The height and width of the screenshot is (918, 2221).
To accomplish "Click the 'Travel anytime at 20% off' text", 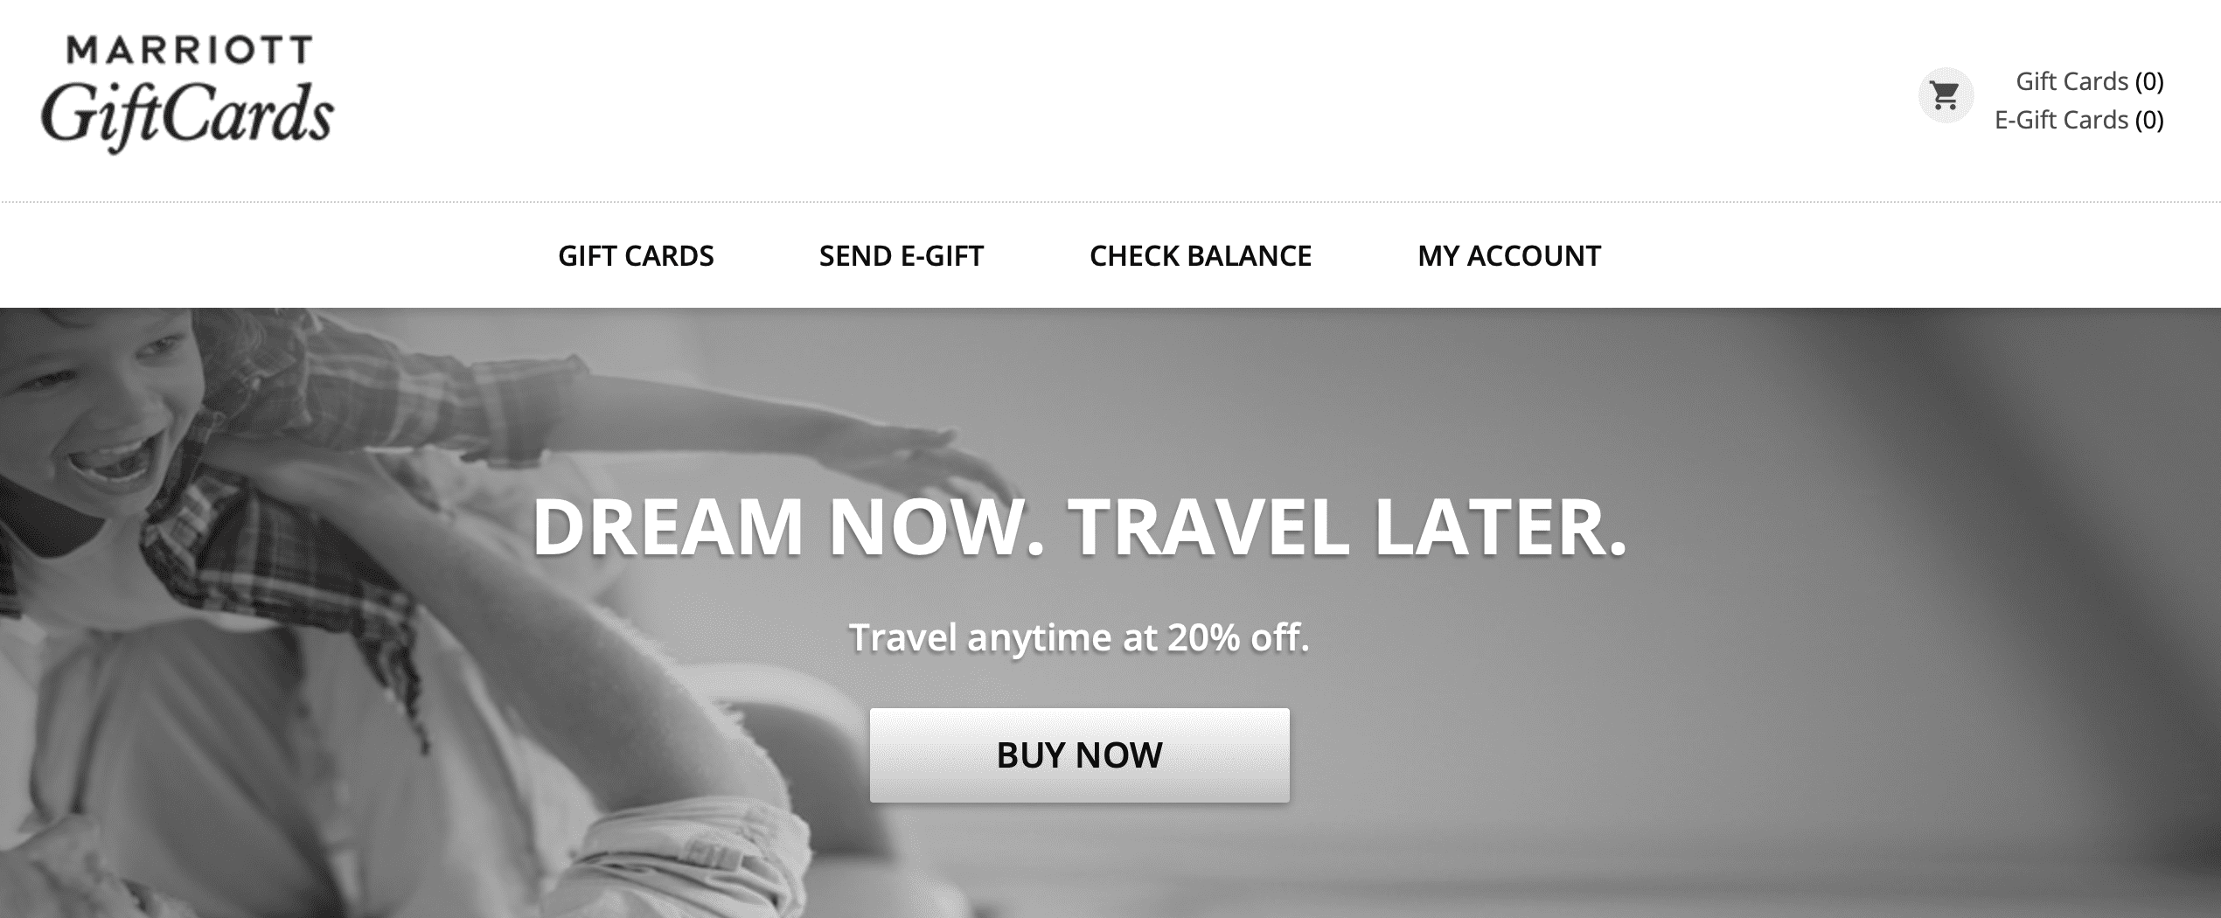I will [x=1080, y=637].
